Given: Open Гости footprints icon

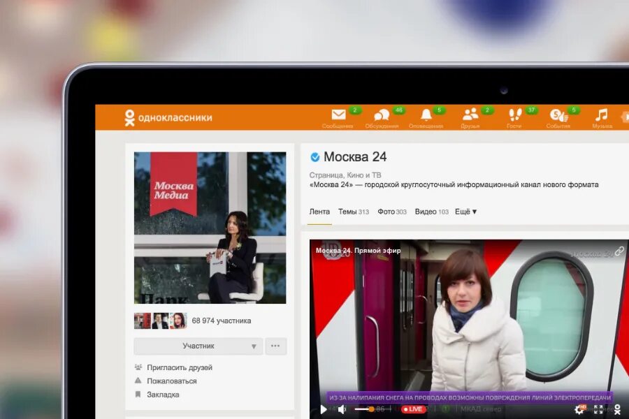Looking at the screenshot, I should [x=515, y=115].
